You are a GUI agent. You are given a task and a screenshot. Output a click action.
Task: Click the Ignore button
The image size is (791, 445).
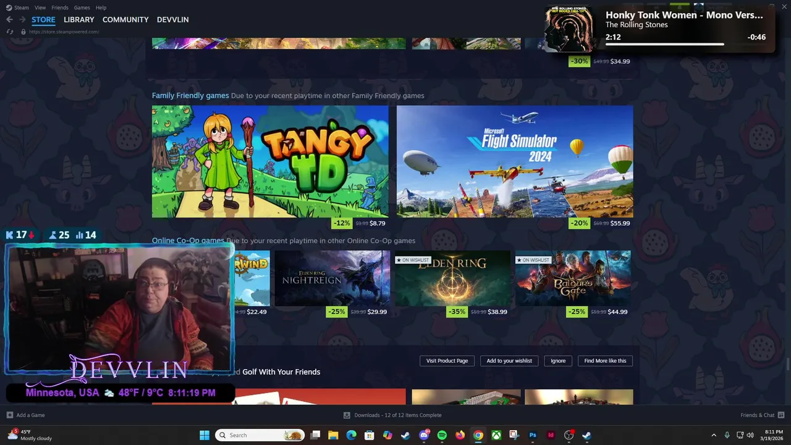coord(558,361)
